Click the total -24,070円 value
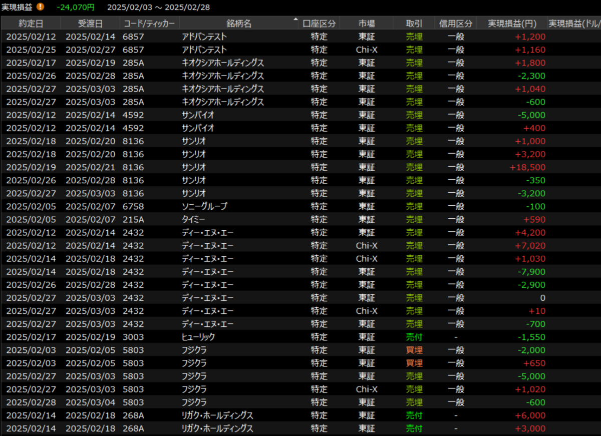This screenshot has width=601, height=436. pyautogui.click(x=75, y=7)
